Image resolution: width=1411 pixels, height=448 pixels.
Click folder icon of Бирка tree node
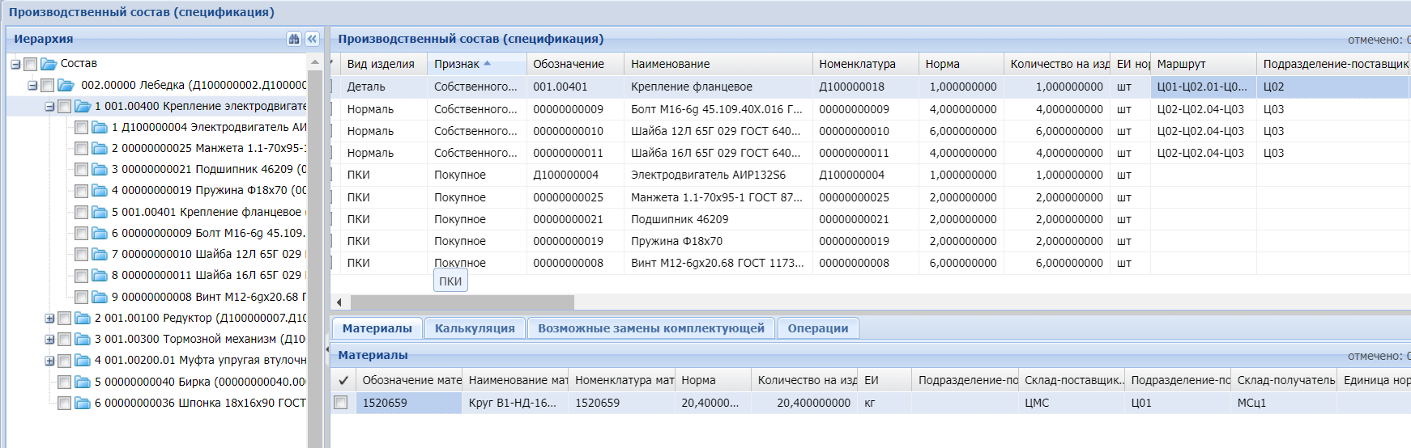pos(83,382)
